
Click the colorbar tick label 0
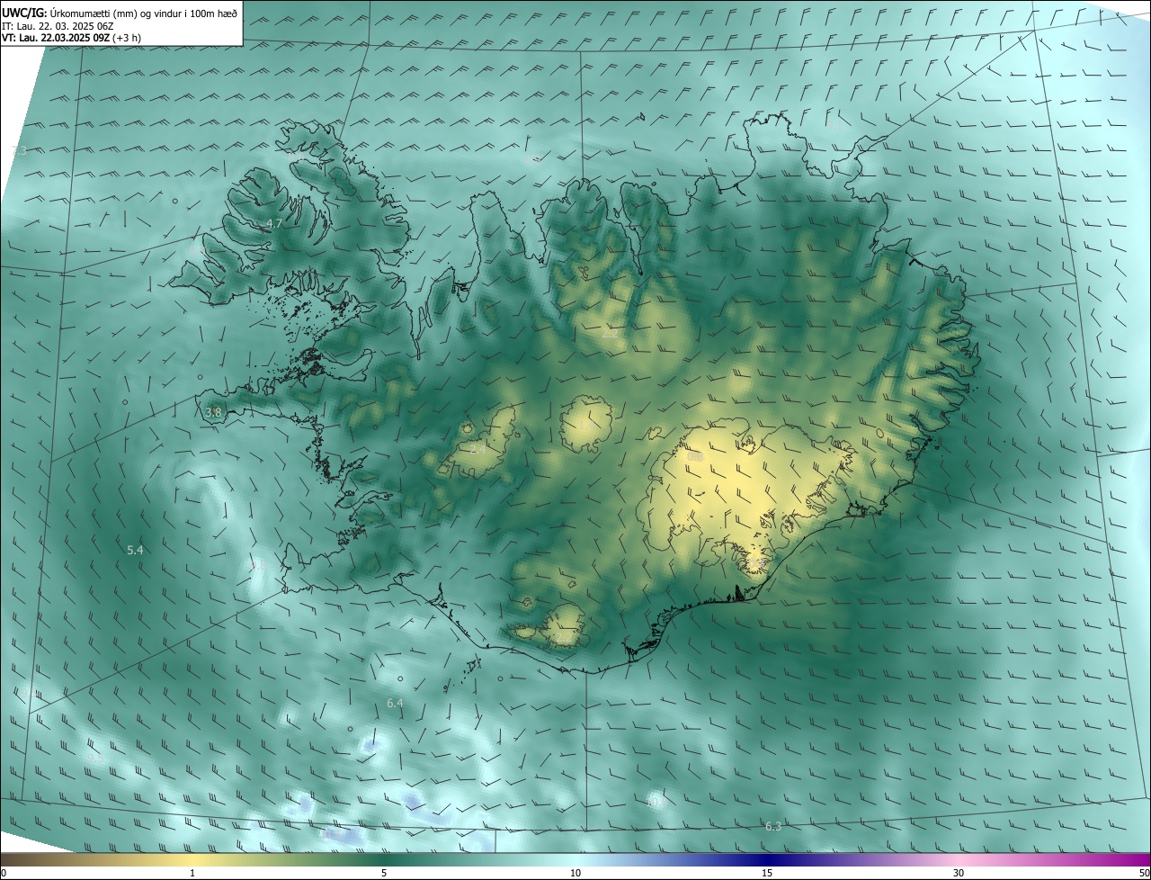(x=4, y=873)
